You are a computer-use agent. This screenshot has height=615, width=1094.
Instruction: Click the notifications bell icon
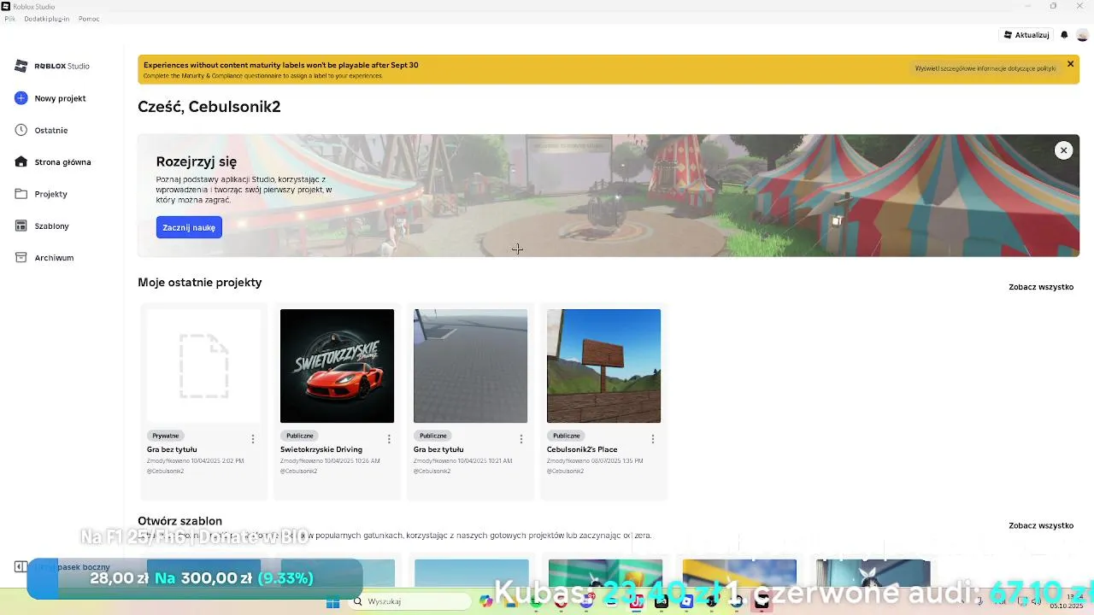pyautogui.click(x=1064, y=35)
